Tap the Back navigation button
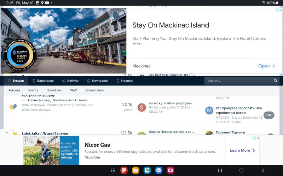 point(263,170)
